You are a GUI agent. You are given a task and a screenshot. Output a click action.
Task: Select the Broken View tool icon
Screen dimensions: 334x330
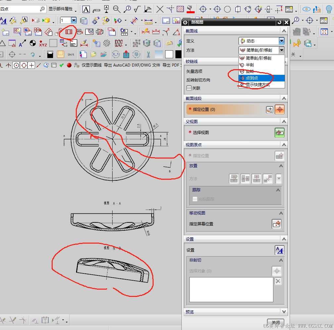[100, 32]
